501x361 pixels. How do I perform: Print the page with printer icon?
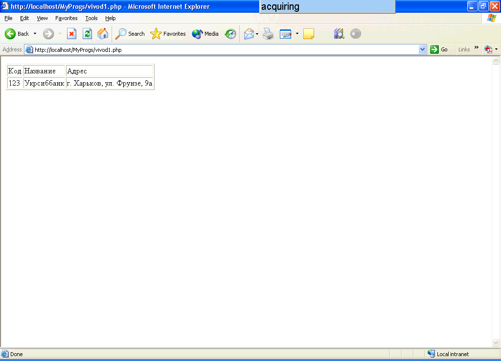[268, 34]
